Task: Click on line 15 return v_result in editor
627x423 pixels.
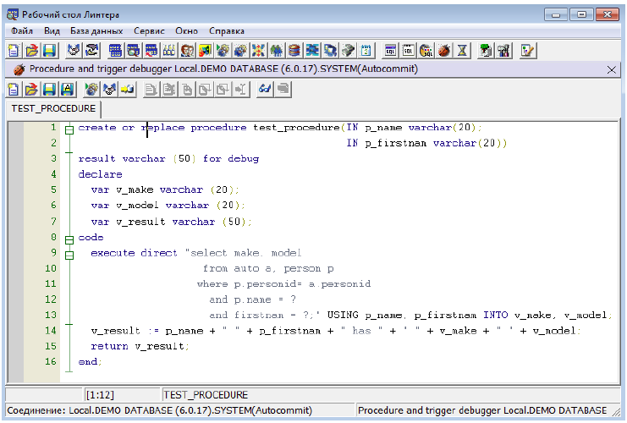Action: (140, 346)
